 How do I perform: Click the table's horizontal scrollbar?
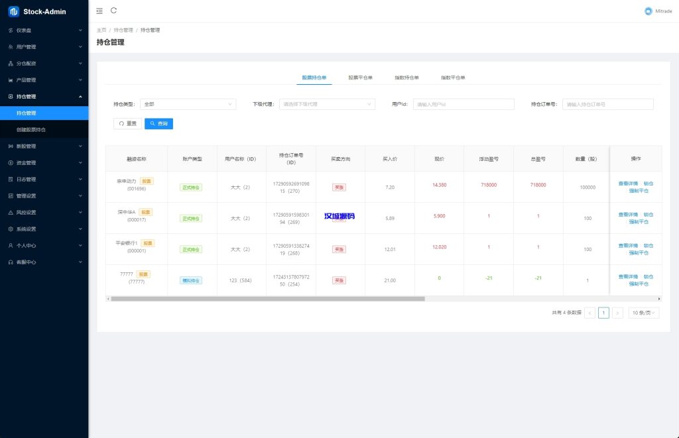(x=265, y=299)
